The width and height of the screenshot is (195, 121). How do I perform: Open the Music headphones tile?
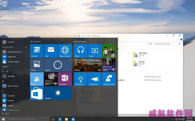click(x=81, y=51)
